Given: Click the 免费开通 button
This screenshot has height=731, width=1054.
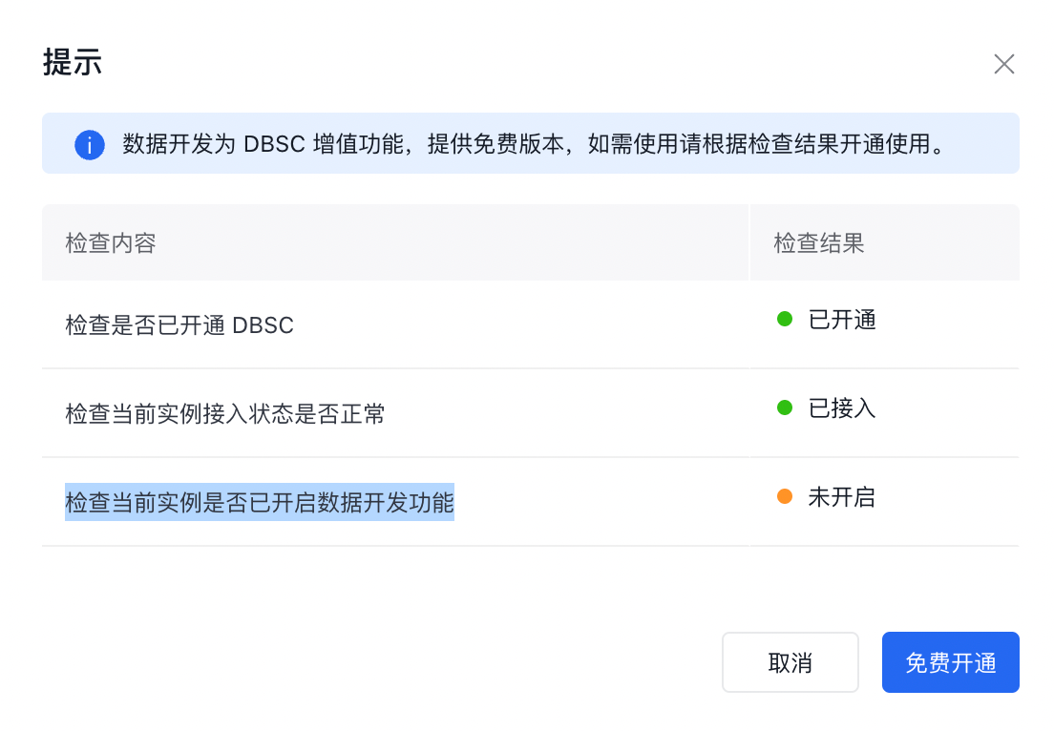Looking at the screenshot, I should coord(951,661).
